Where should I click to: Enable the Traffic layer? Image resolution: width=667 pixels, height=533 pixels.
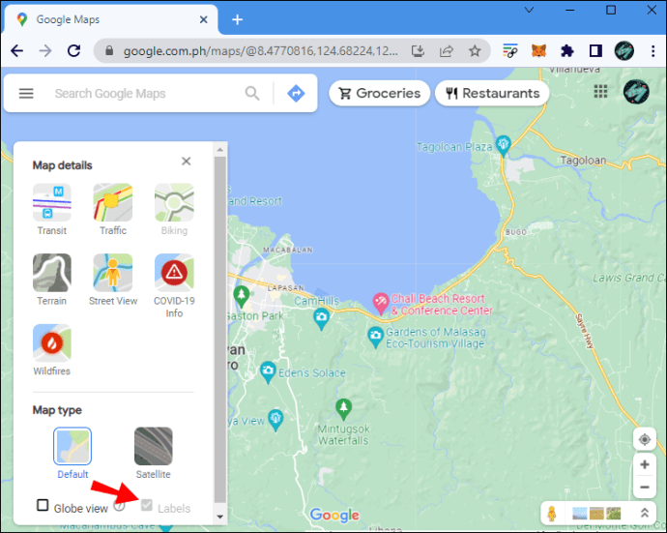pos(113,210)
